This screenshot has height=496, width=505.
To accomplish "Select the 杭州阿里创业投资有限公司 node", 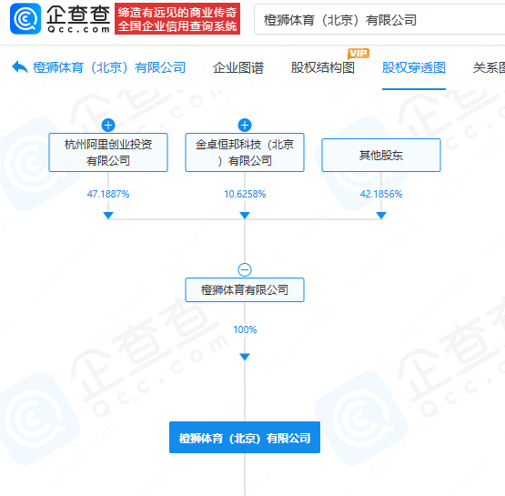I will point(108,152).
